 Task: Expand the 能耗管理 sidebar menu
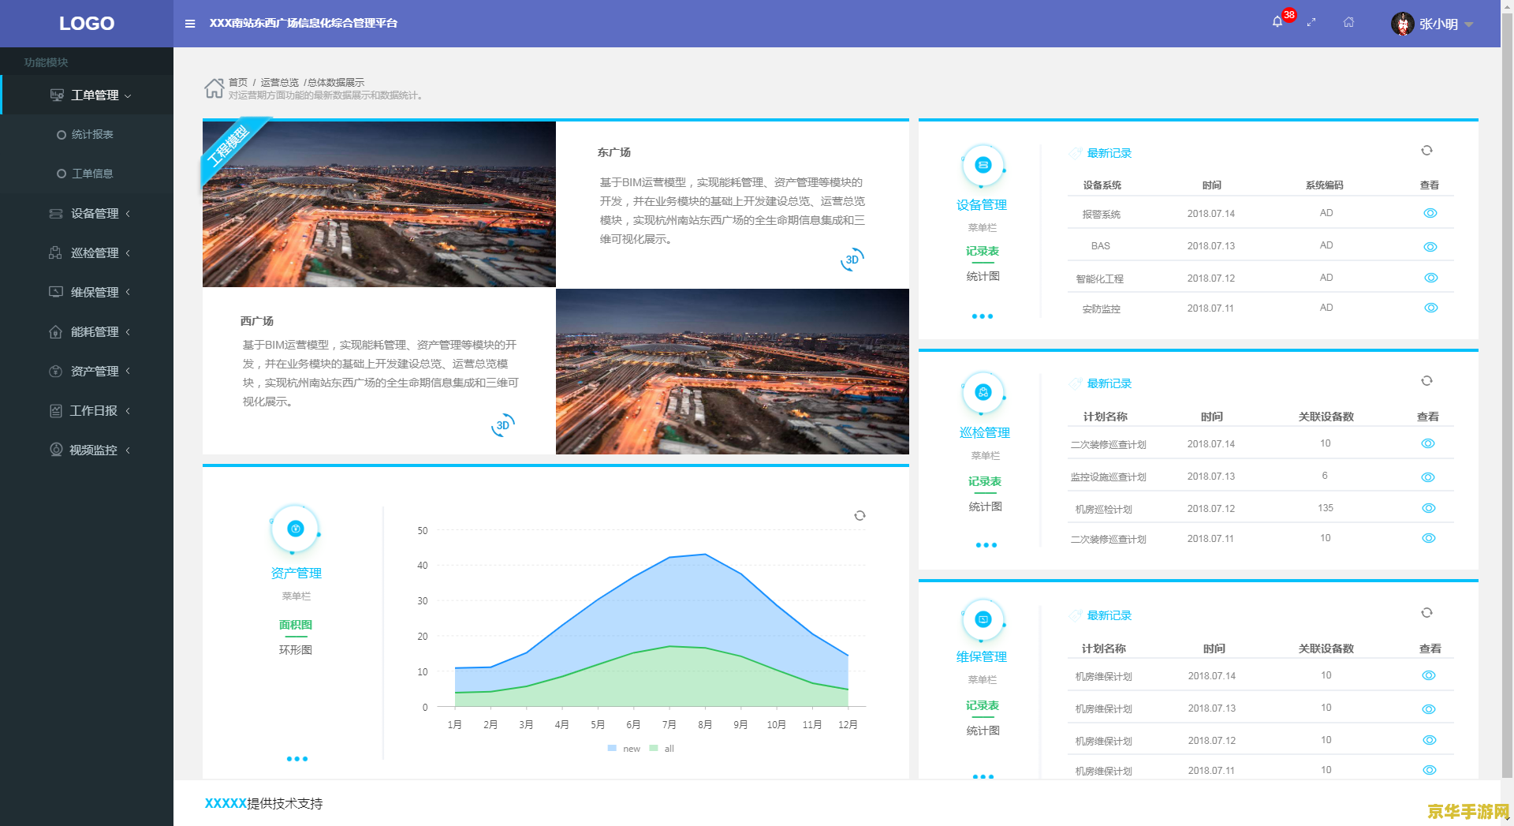pos(128,332)
